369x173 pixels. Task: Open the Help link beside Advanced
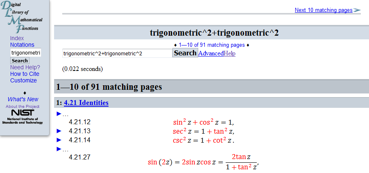coord(230,53)
